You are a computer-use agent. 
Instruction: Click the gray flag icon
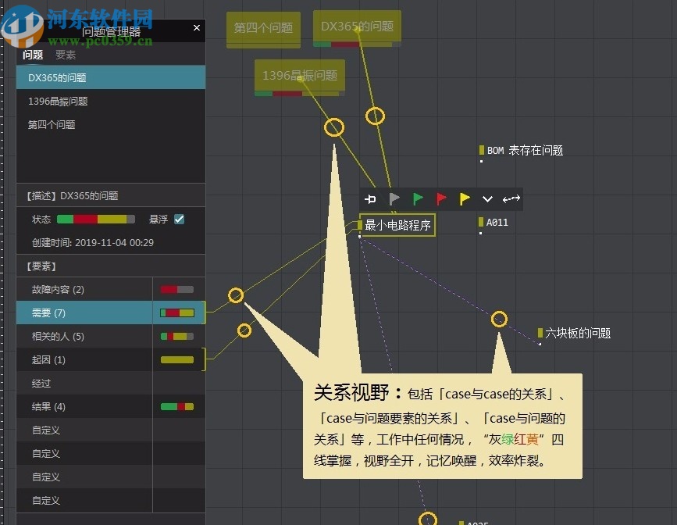pyautogui.click(x=394, y=198)
